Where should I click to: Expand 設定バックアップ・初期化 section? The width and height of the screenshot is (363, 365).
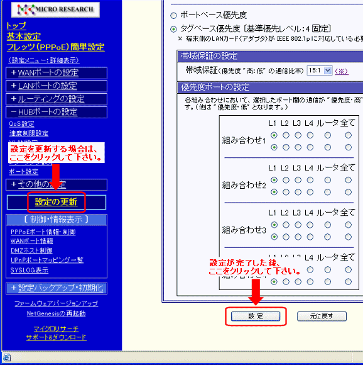[57, 288]
